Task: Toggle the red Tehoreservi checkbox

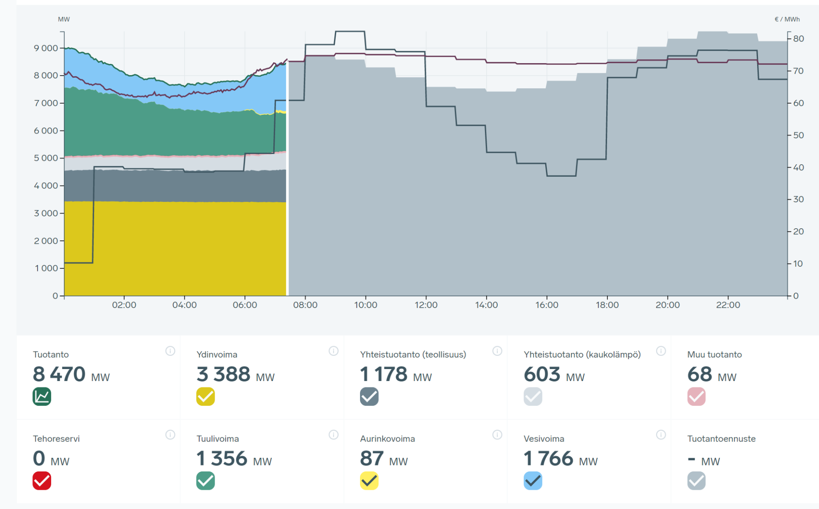Action: click(42, 481)
